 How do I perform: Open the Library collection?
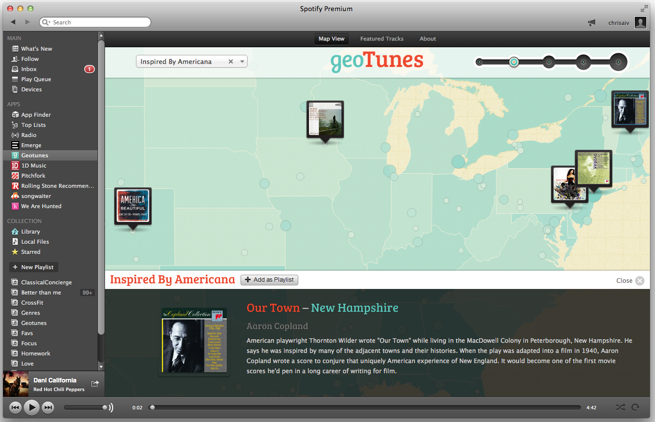click(30, 232)
